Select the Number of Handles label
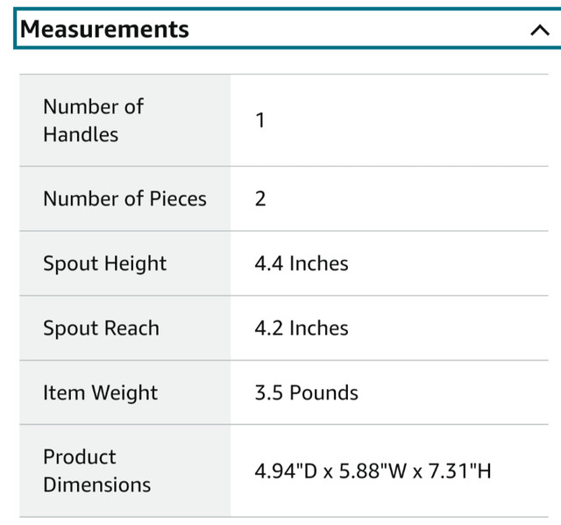The width and height of the screenshot is (561, 525). point(93,120)
